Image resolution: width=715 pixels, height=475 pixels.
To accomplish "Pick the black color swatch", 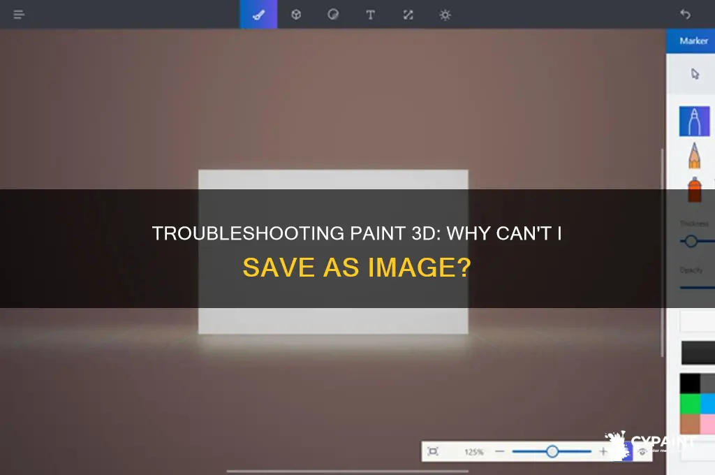I will (x=689, y=383).
